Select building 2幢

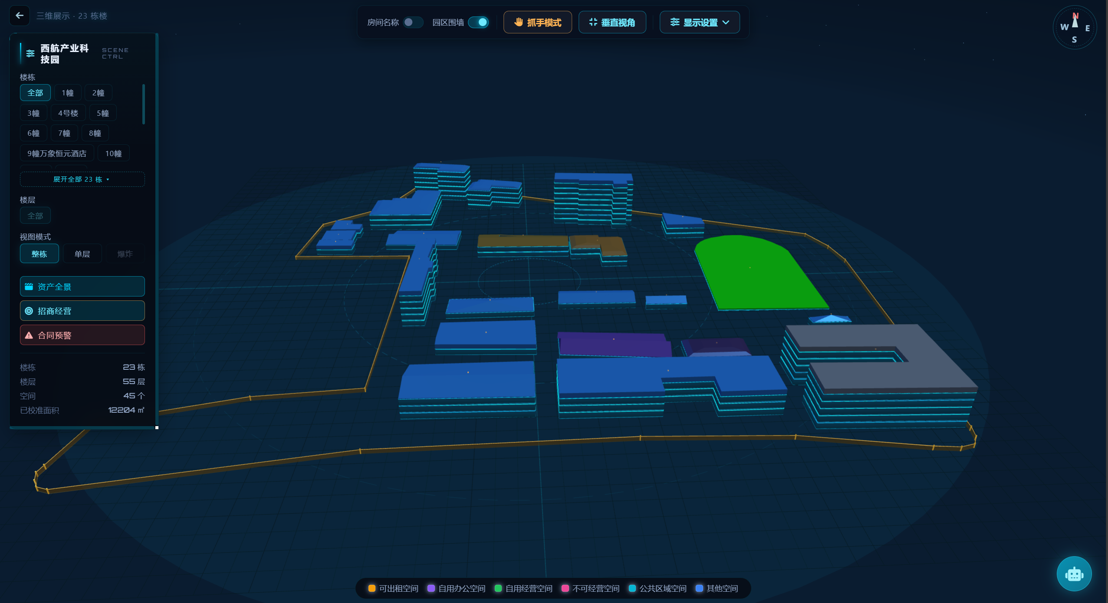point(99,93)
